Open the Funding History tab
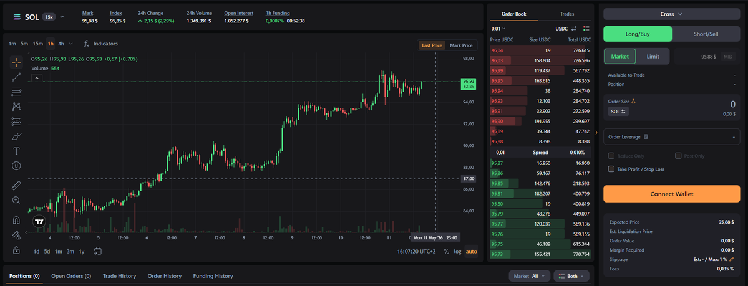This screenshot has width=748, height=286. coord(213,276)
